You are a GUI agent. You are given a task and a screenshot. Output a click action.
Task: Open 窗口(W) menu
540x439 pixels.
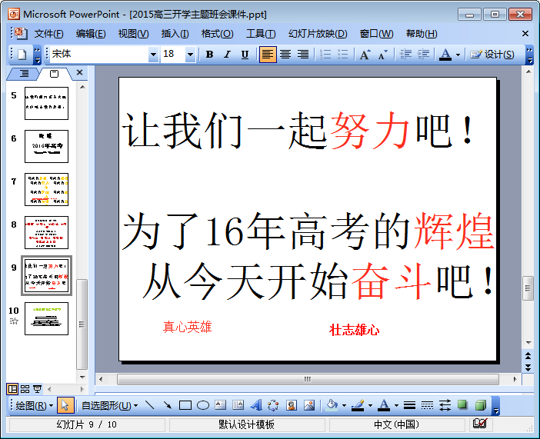(x=376, y=34)
